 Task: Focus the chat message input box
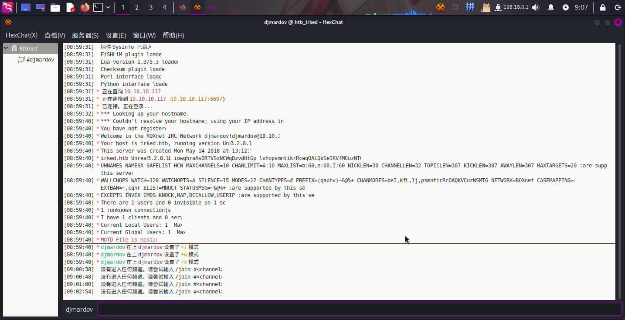click(359, 309)
